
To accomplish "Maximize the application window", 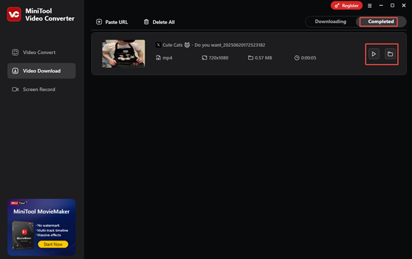I will click(392, 5).
